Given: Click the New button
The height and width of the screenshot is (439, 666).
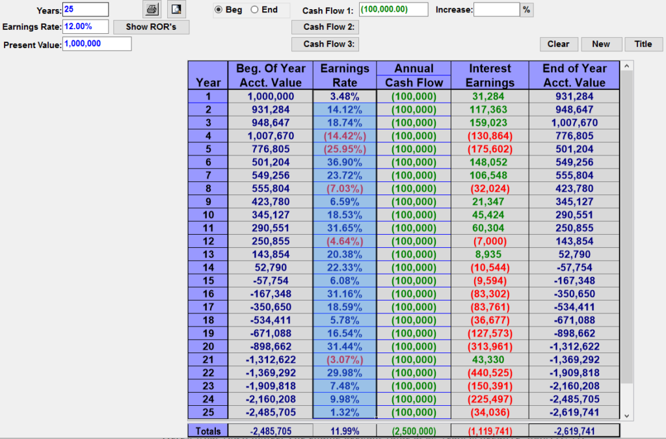Looking at the screenshot, I should 601,44.
